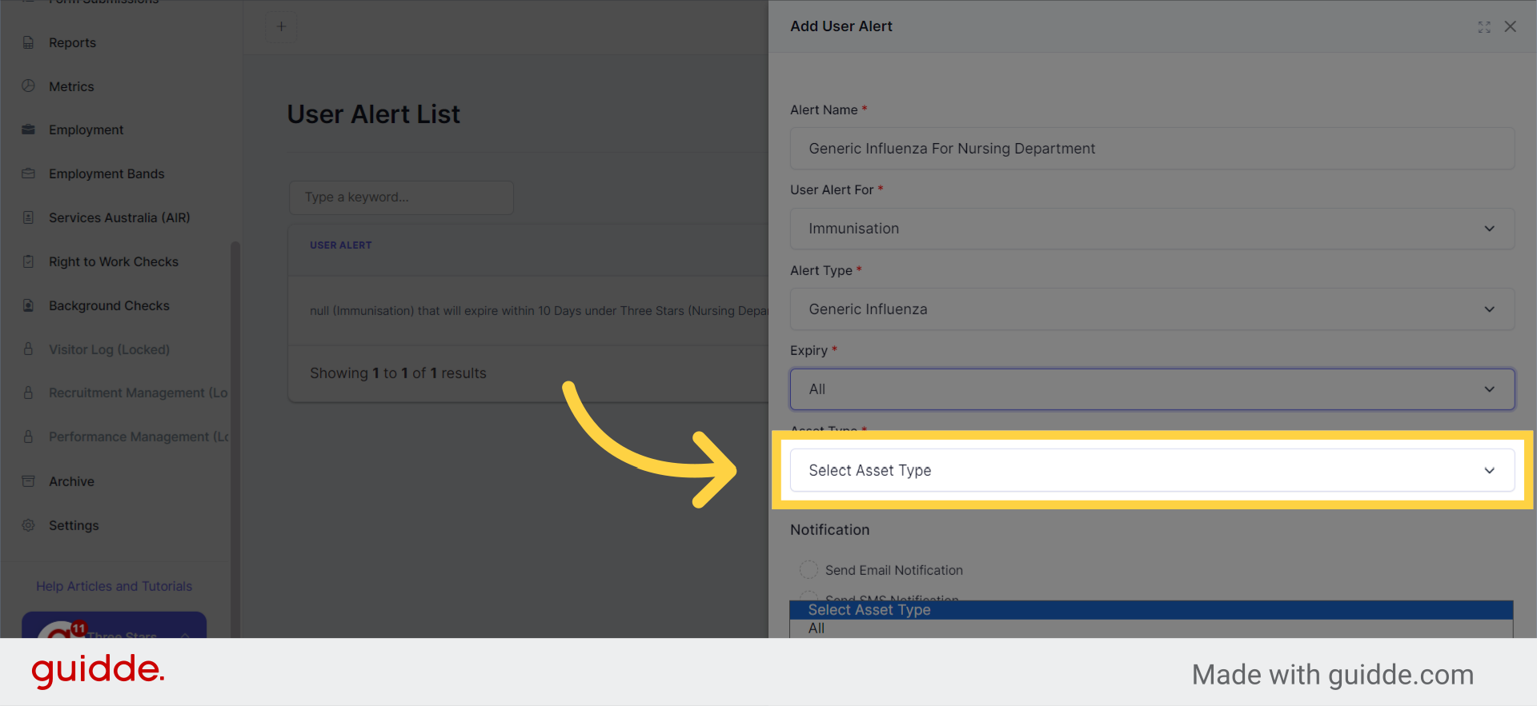This screenshot has height=706, width=1537.
Task: Click the Employment briefcase icon
Action: pos(28,130)
